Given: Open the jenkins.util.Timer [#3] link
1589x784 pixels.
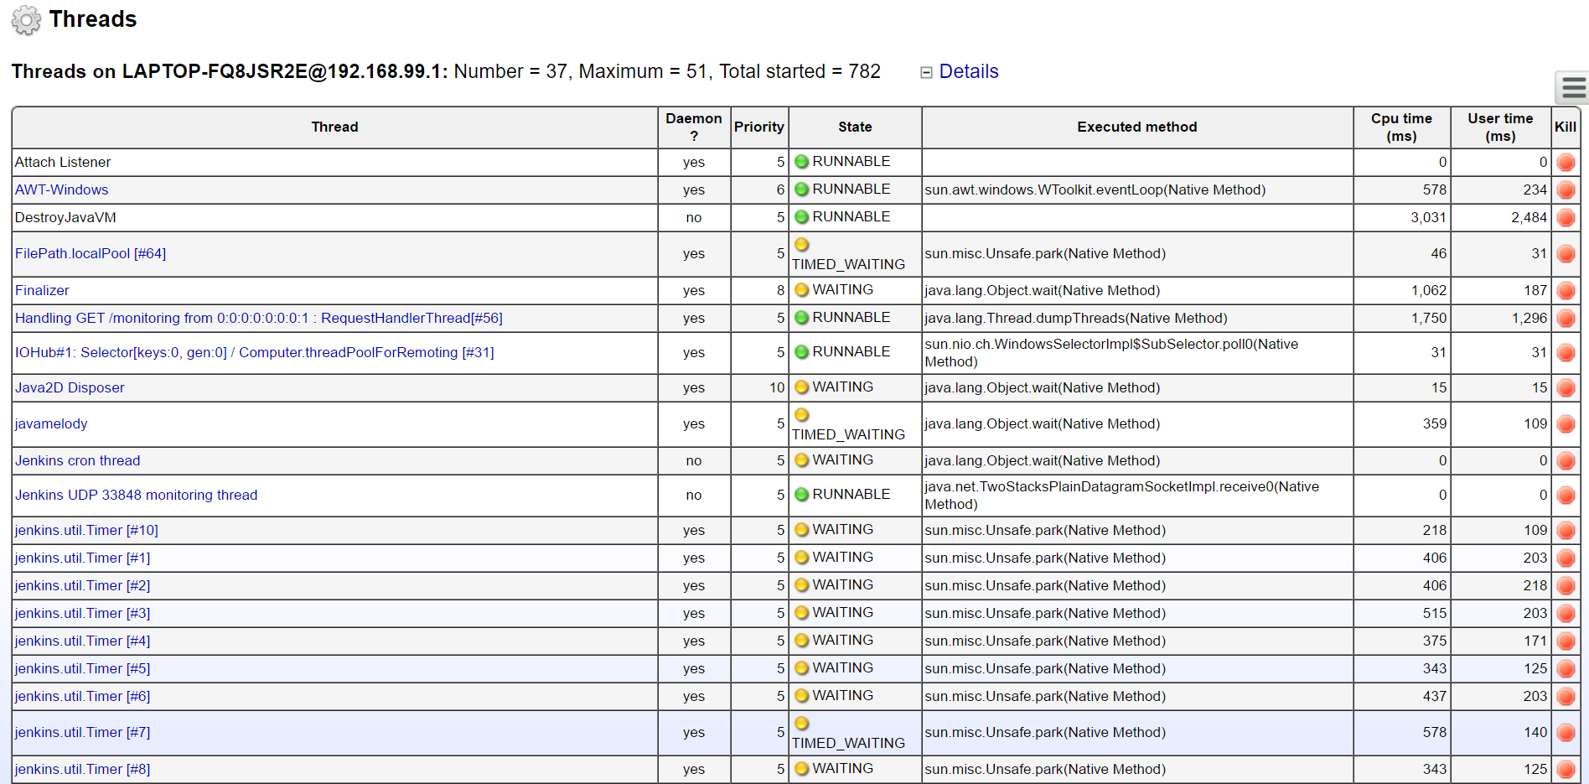Looking at the screenshot, I should click(x=82, y=614).
